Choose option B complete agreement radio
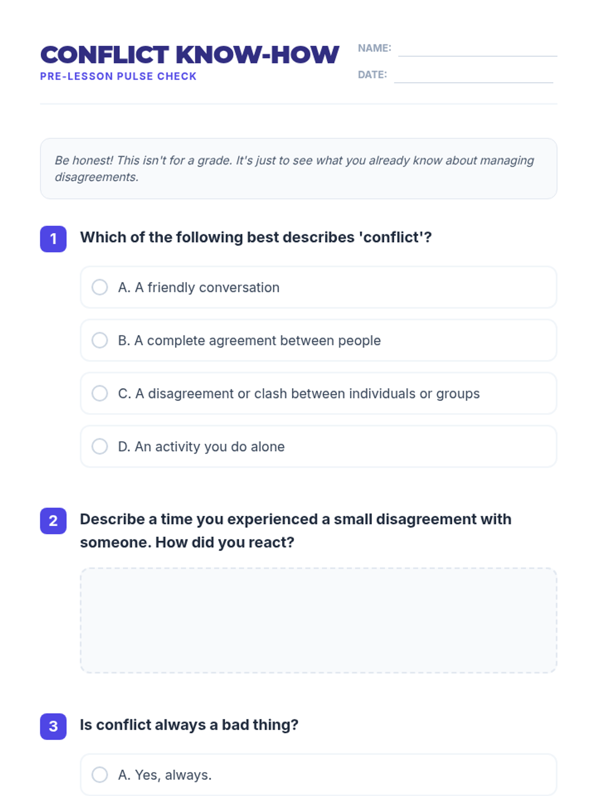Screen dimensions: 597x796 (99, 340)
